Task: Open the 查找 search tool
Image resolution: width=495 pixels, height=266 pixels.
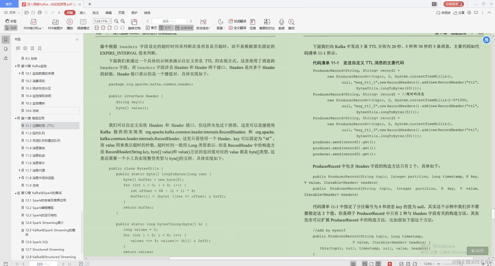Action: (x=291, y=24)
